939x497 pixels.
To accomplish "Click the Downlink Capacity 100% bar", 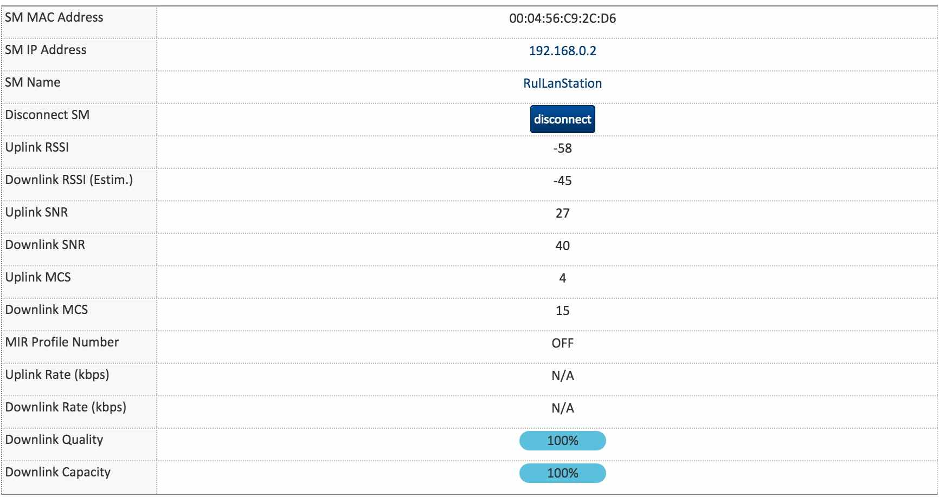I will point(562,473).
